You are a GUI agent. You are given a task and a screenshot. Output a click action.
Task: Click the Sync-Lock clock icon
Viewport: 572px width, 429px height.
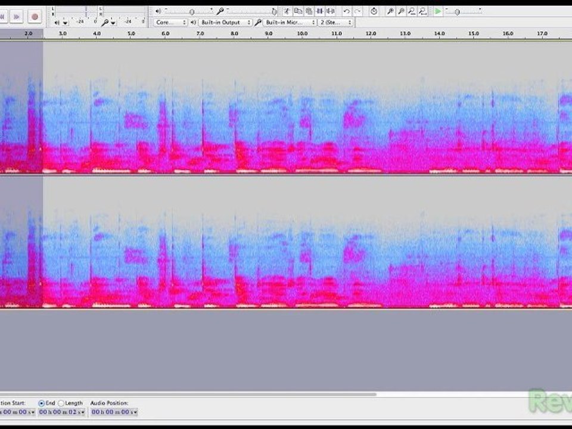click(374, 11)
